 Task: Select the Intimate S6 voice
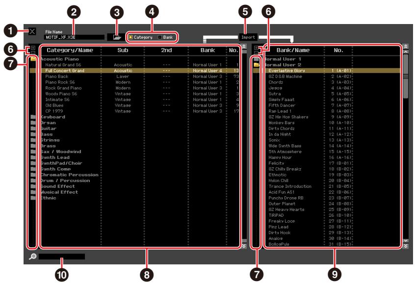pyautogui.click(x=57, y=100)
